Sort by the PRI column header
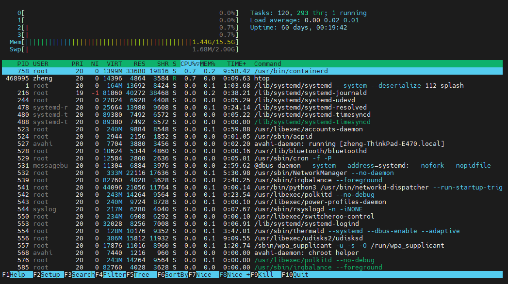Screen dimensions: 508x284 click(78, 63)
